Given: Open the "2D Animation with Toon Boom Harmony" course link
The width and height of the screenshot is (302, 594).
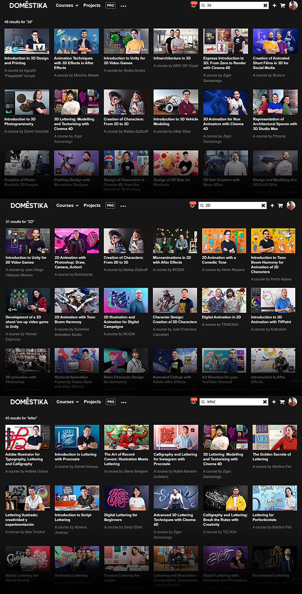Looking at the screenshot, I should click(x=75, y=319).
